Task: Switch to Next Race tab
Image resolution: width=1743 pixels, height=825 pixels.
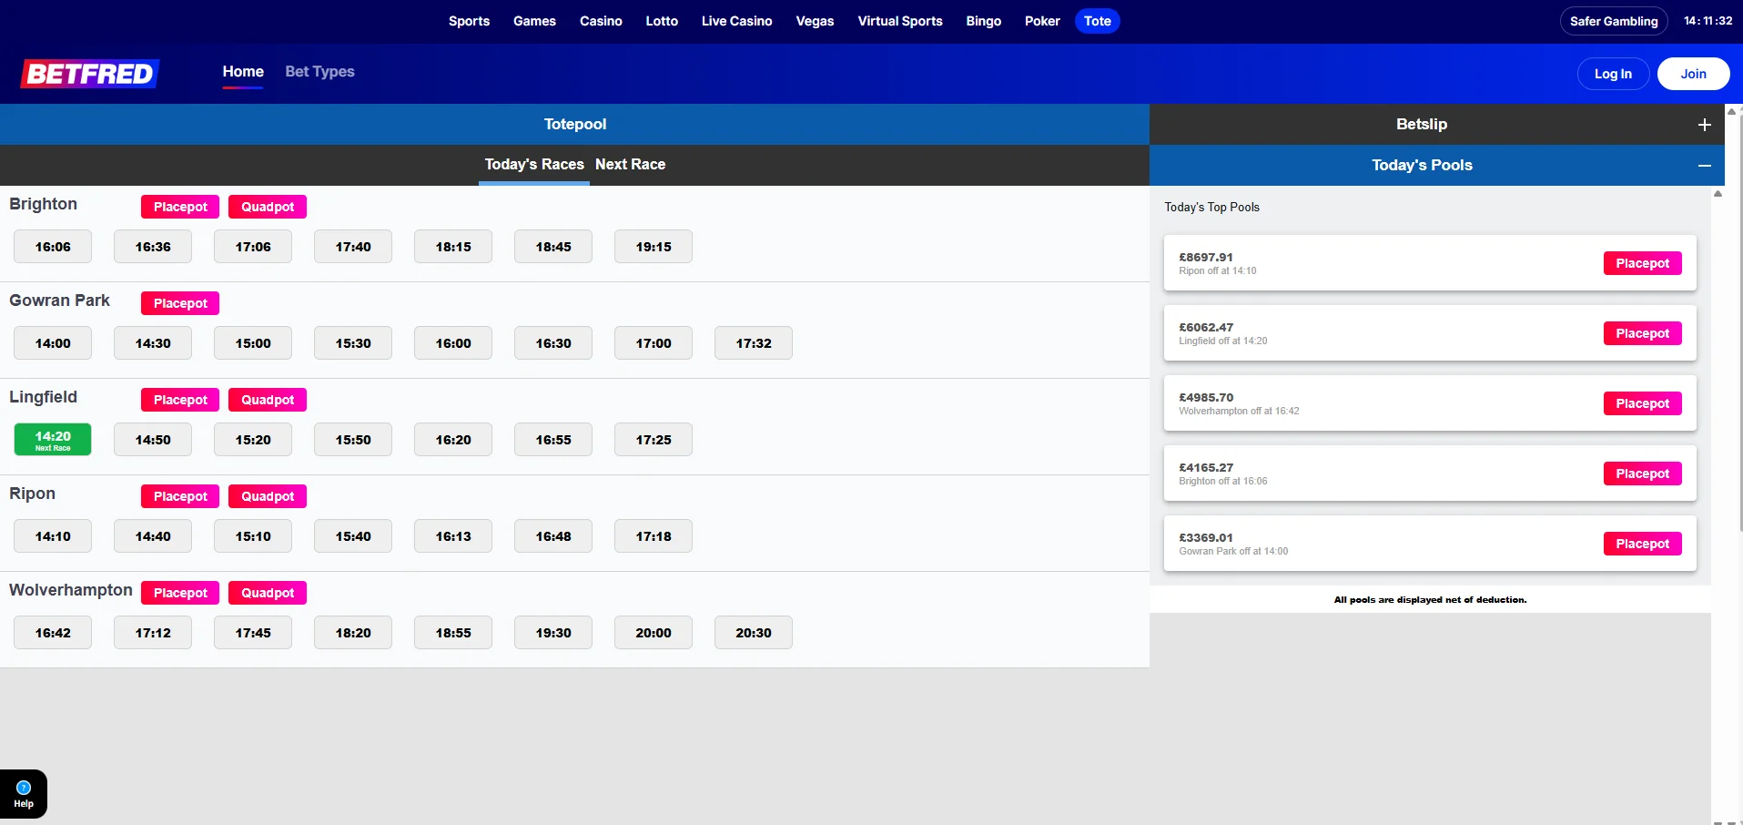Action: (630, 165)
